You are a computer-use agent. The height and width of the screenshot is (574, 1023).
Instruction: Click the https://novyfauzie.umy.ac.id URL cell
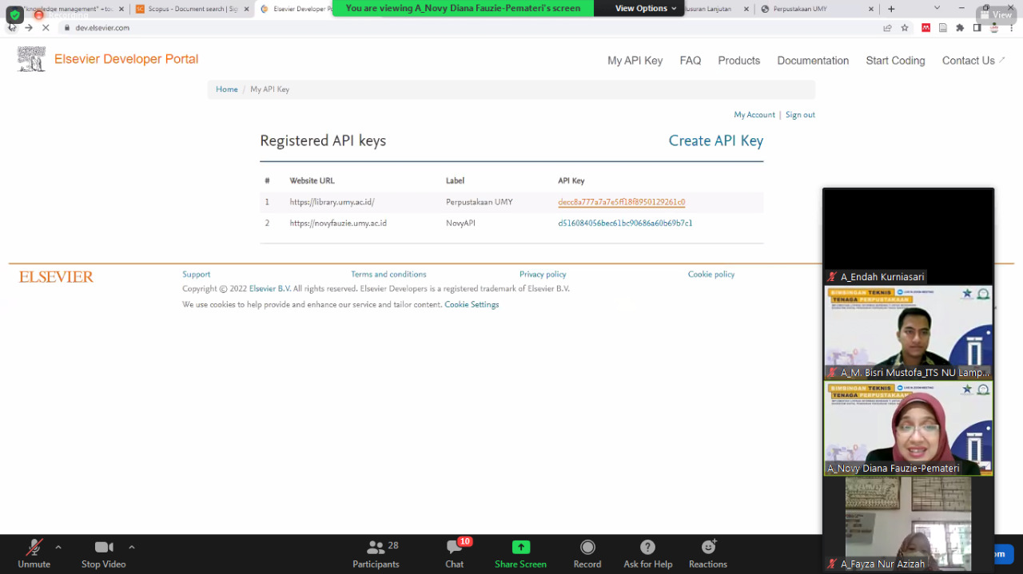338,224
